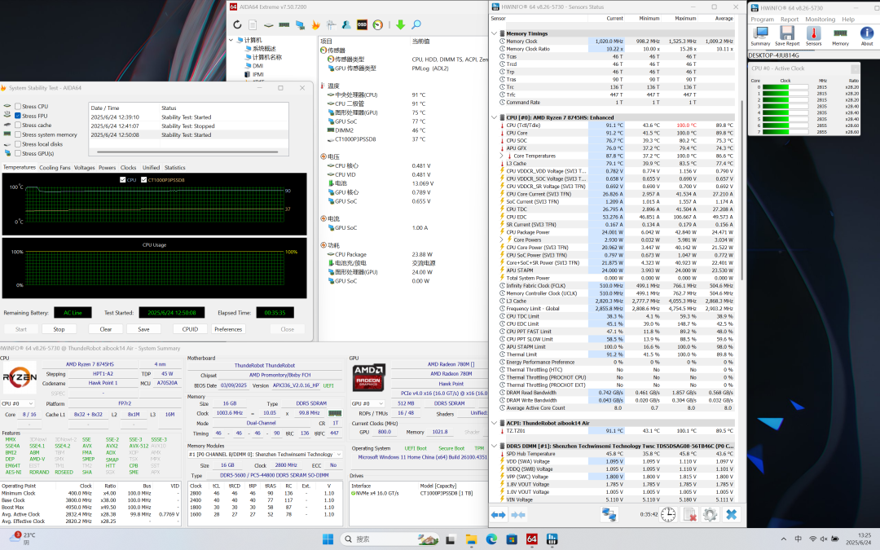Image resolution: width=880 pixels, height=550 pixels.
Task: Toggle the CT1000P3PSSD8 graph legend checkbox
Action: coord(143,179)
